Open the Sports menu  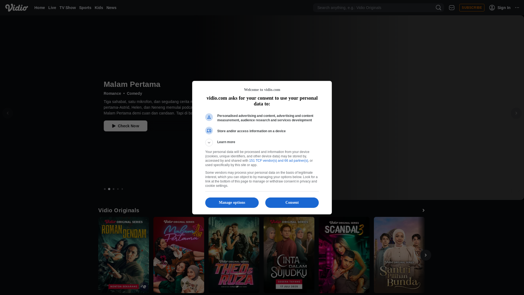pyautogui.click(x=85, y=8)
